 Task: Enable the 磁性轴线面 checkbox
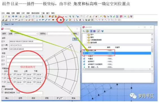[3, 89]
